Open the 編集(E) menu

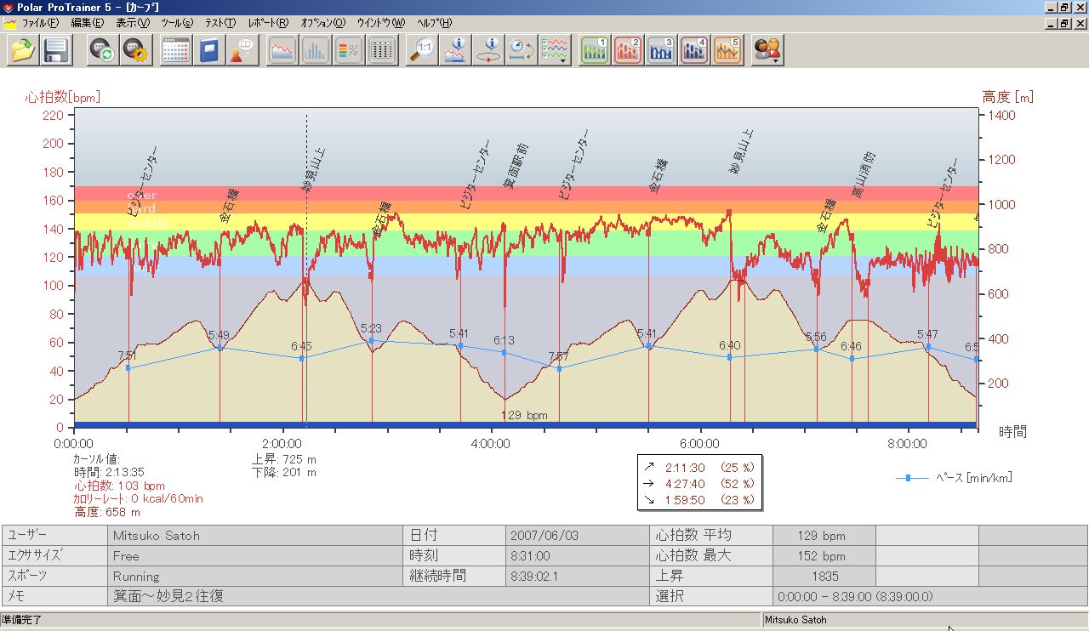(87, 23)
